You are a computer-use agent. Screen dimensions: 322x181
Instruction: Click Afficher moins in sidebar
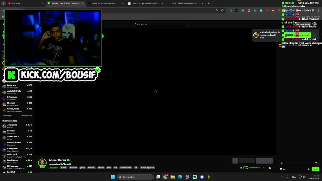pos(26,116)
